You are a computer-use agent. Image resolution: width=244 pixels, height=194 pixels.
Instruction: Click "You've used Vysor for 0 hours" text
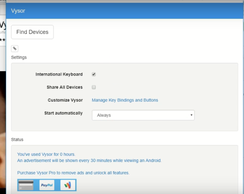click(46, 154)
